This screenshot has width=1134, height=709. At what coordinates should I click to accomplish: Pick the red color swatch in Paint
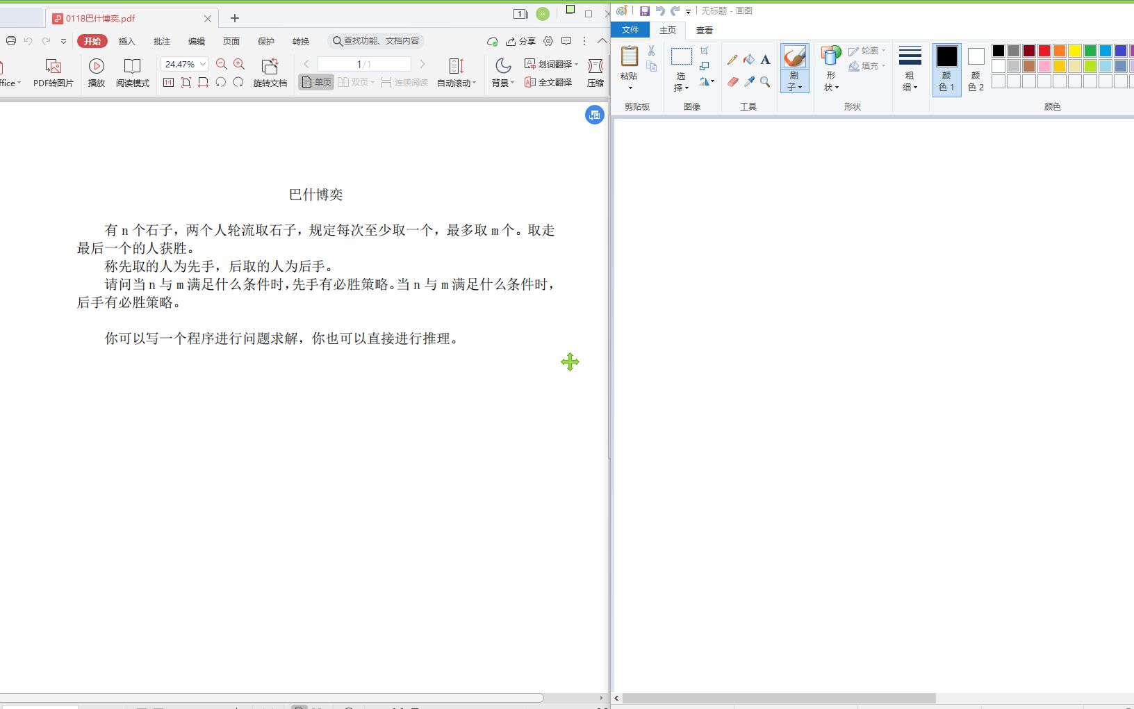pos(1044,51)
